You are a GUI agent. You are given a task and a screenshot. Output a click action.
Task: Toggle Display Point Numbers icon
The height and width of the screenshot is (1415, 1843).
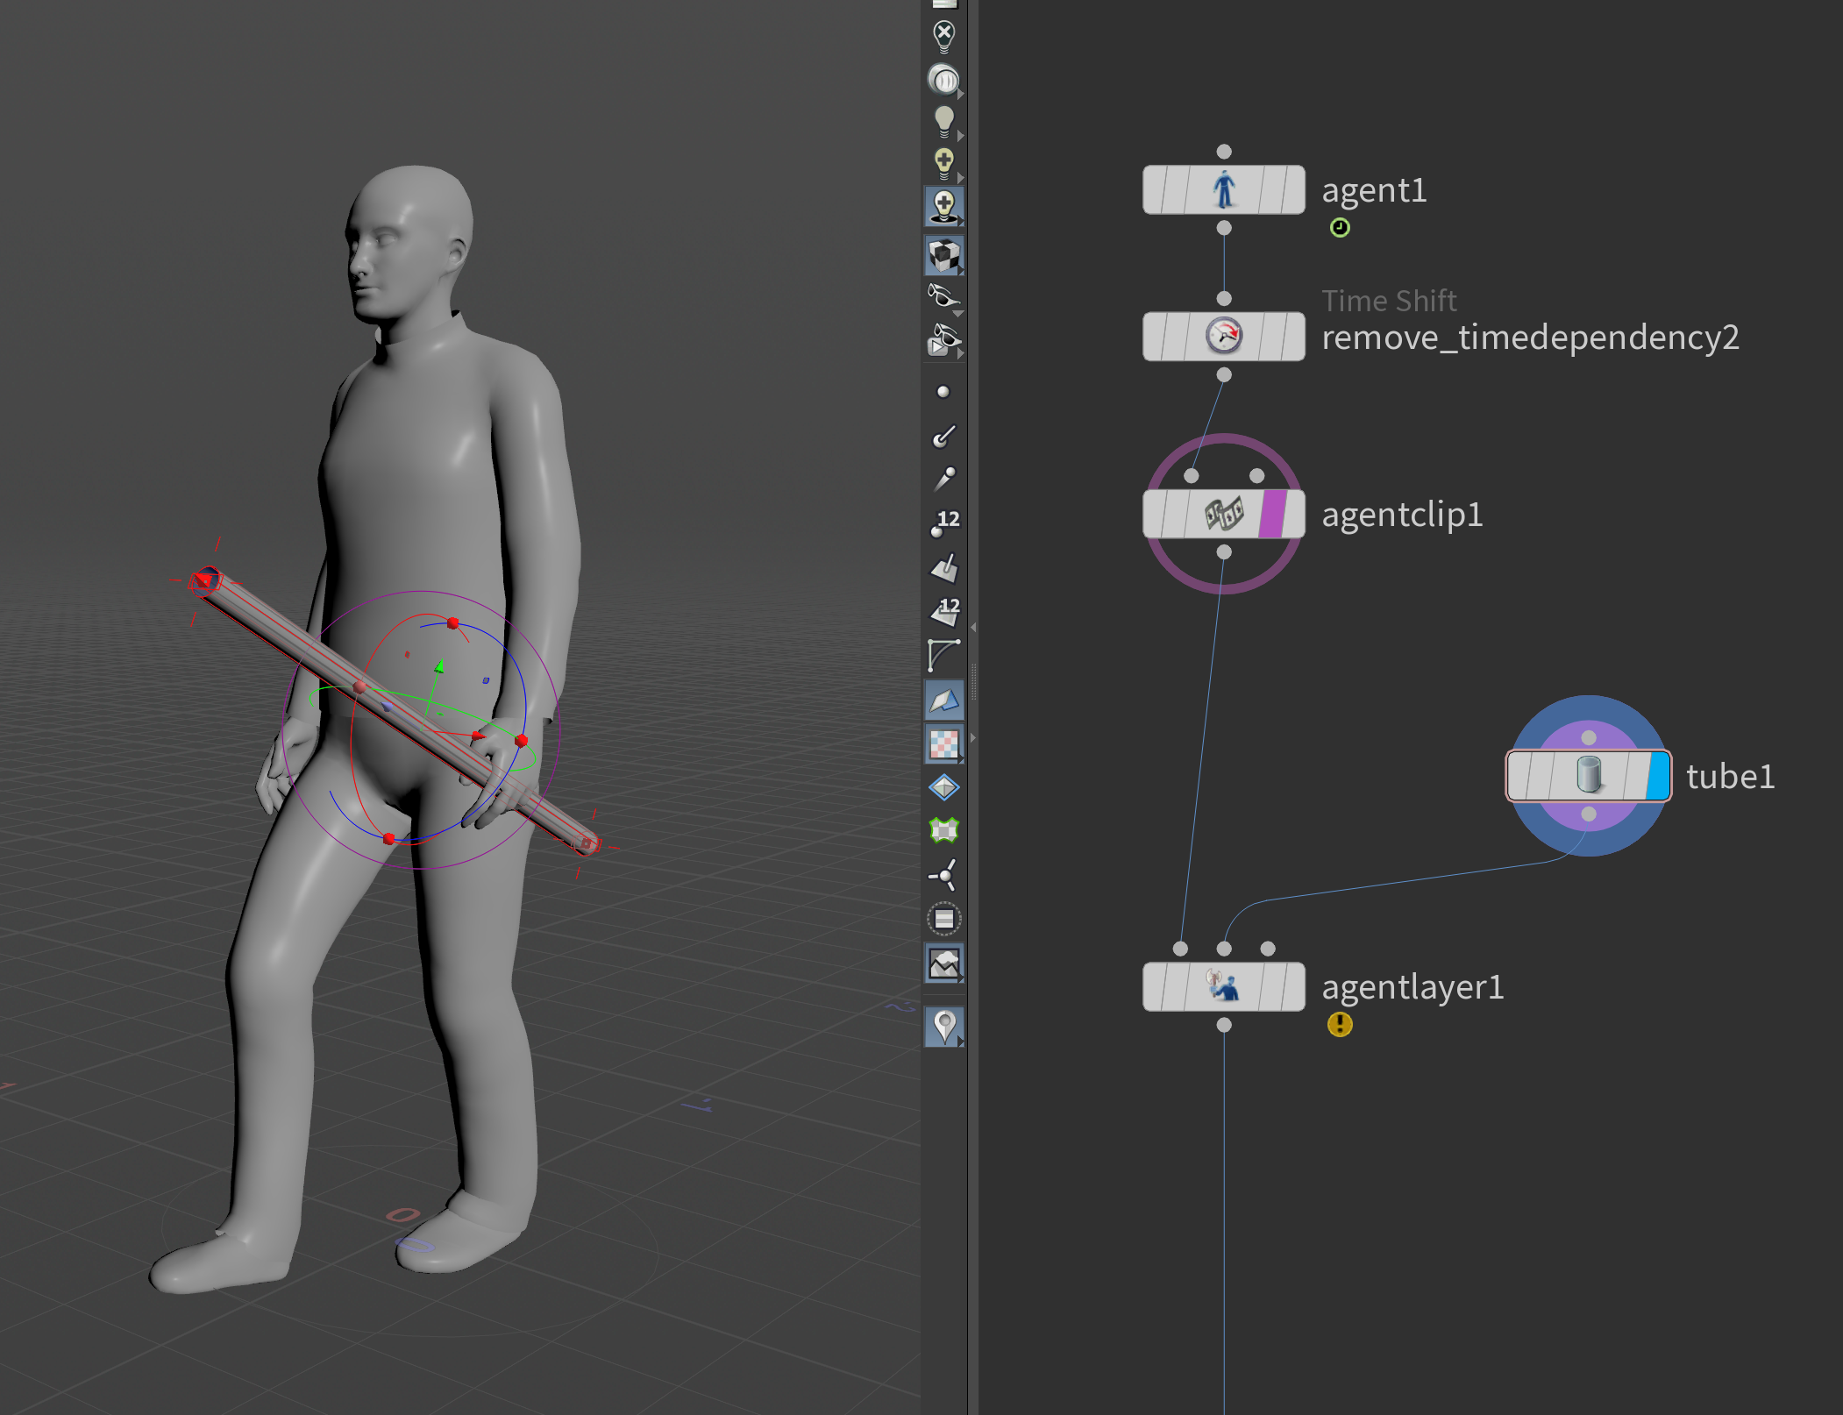click(944, 523)
